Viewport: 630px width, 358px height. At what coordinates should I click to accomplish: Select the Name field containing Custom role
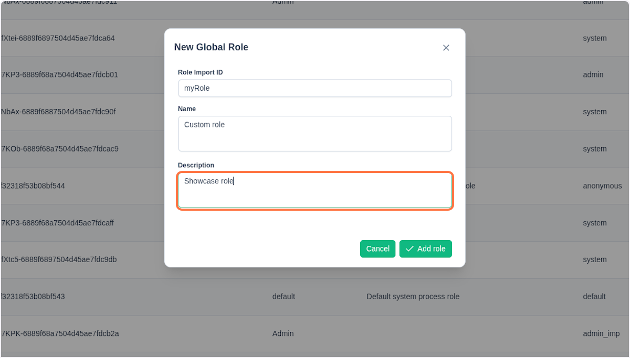pyautogui.click(x=315, y=134)
